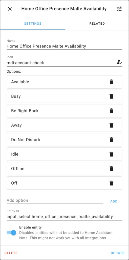Switch to the Related tab
The width and height of the screenshot is (129, 260).
point(97,24)
